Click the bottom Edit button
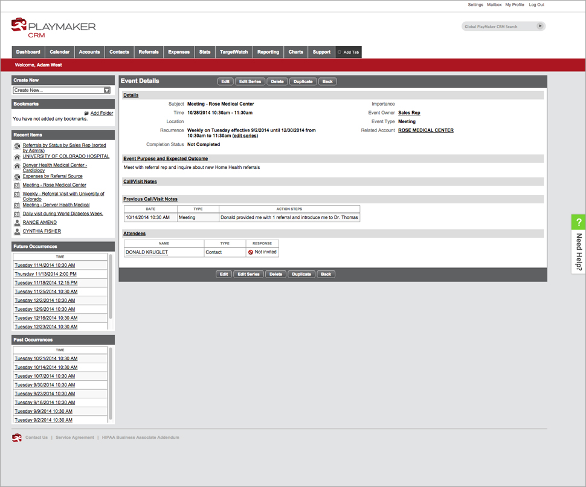This screenshot has height=487, width=586. pos(224,275)
